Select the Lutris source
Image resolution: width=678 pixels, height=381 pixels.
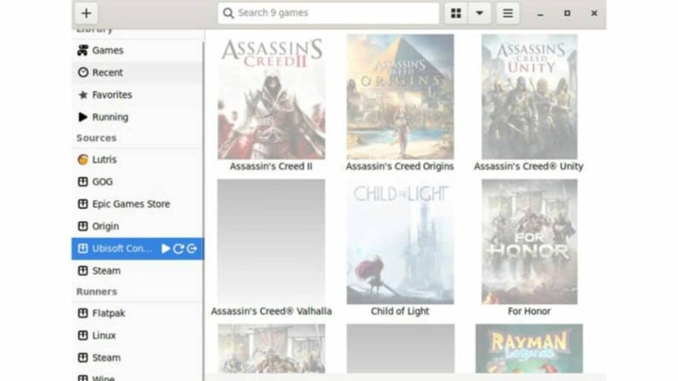click(104, 160)
